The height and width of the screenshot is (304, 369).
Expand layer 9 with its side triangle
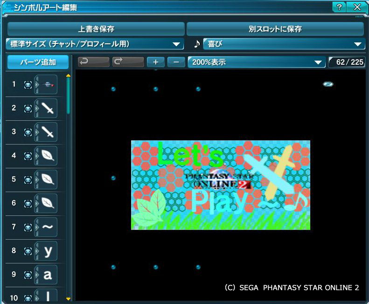pos(36,275)
